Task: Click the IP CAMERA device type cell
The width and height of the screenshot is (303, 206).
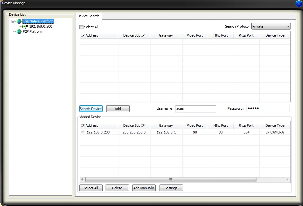Action: pos(275,133)
